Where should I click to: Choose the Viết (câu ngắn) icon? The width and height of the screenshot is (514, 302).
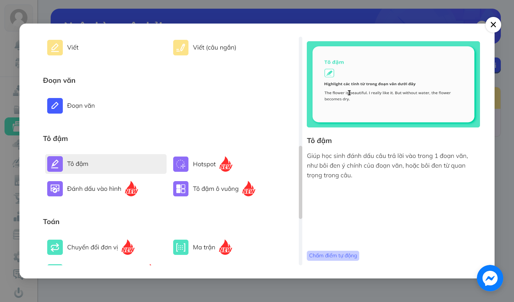point(181,47)
